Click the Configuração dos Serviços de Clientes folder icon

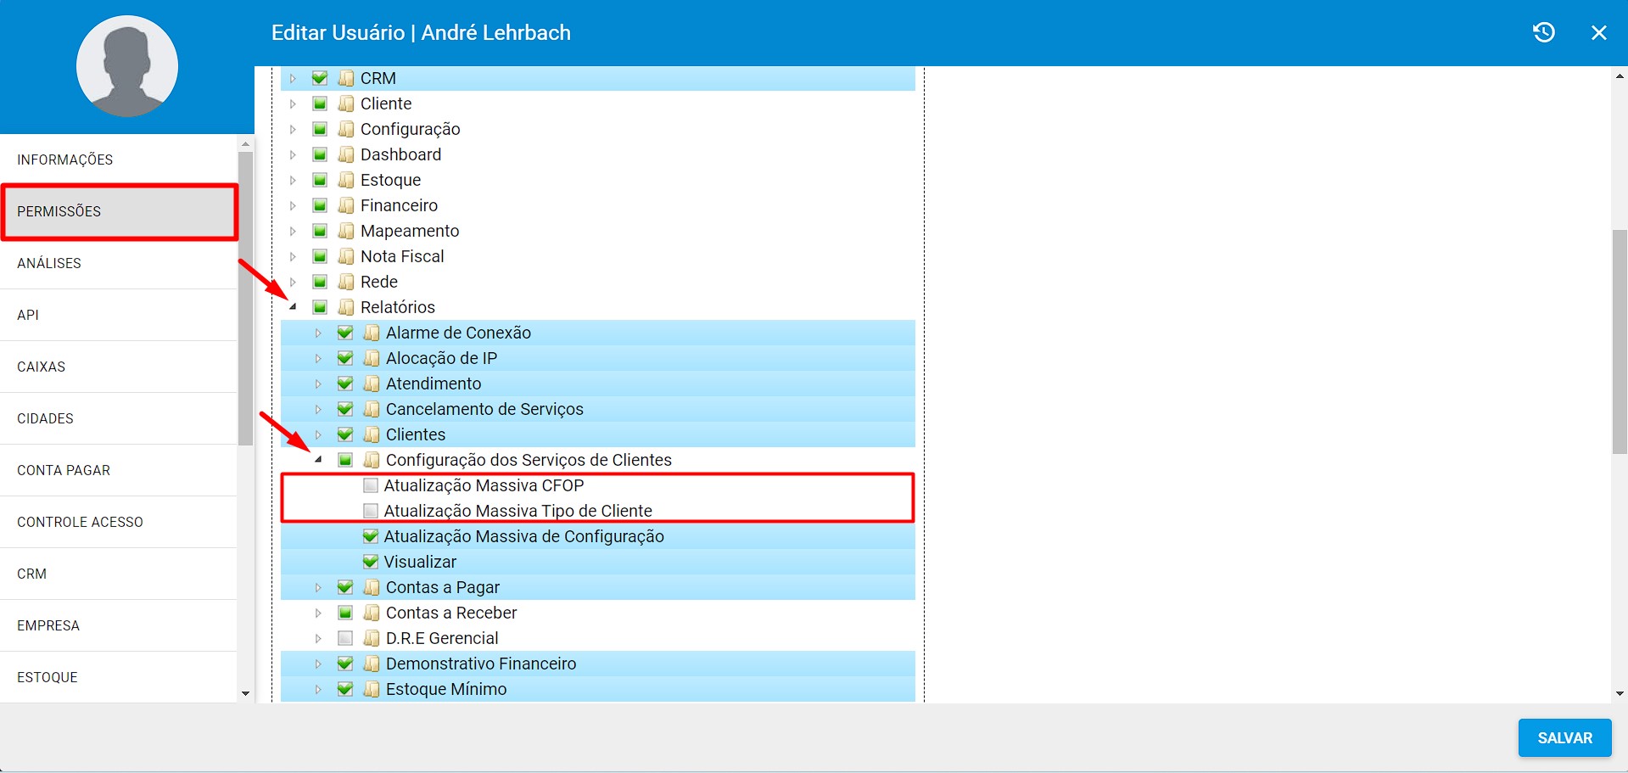[372, 460]
